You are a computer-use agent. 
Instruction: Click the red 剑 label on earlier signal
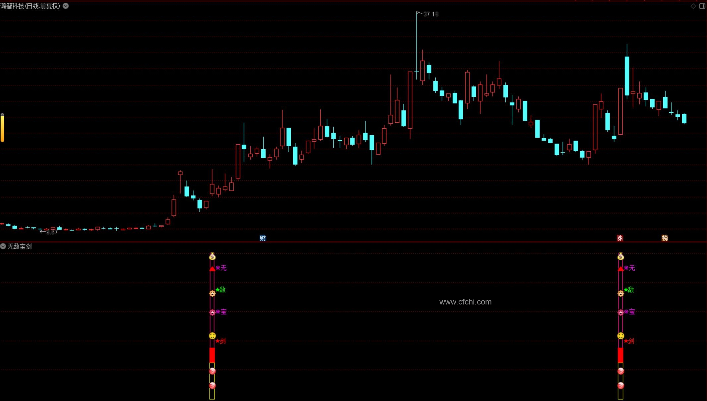point(222,341)
